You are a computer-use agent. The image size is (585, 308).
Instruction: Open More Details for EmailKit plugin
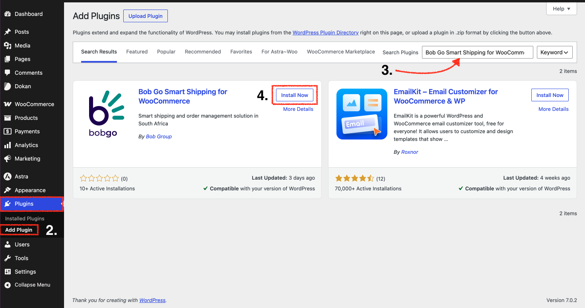(554, 109)
